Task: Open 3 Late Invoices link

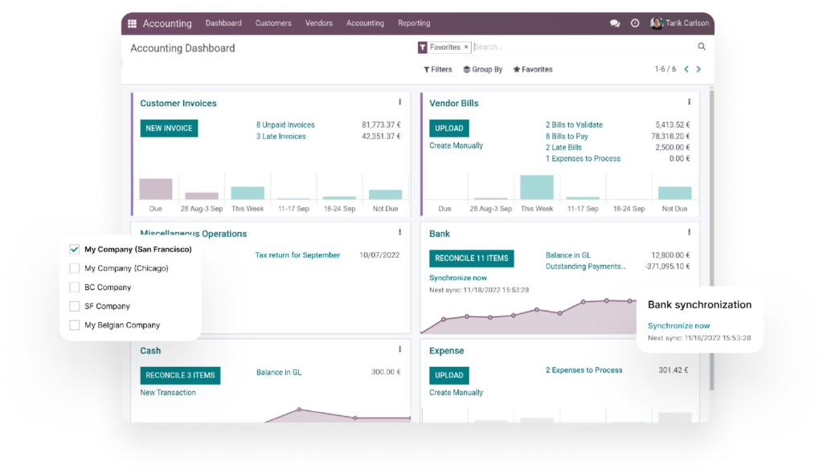Action: 280,137
